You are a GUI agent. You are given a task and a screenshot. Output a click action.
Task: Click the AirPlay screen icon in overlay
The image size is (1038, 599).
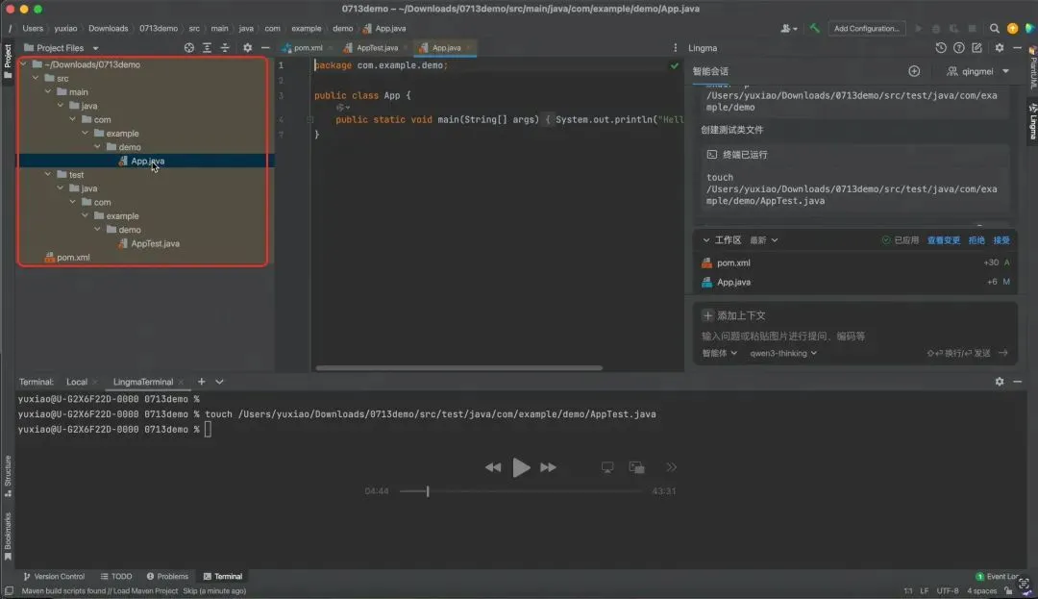pos(607,467)
